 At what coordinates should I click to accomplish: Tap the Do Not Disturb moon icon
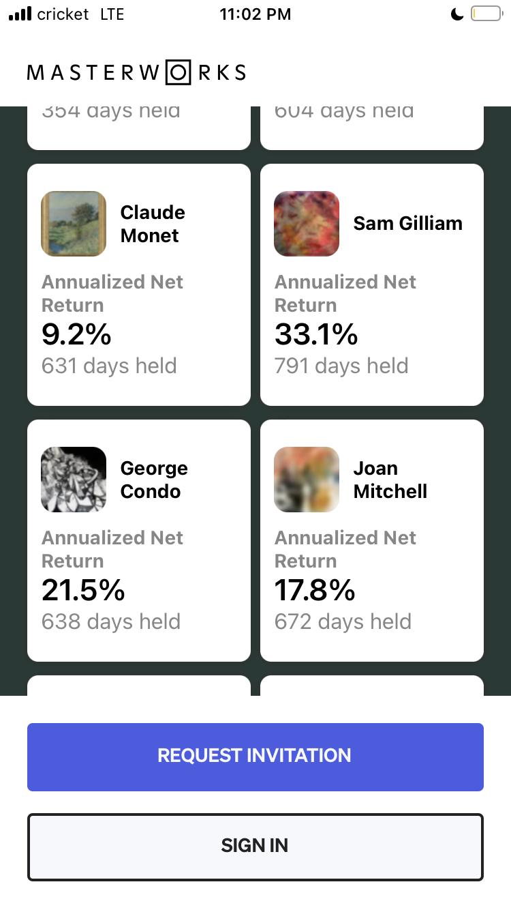(x=457, y=14)
